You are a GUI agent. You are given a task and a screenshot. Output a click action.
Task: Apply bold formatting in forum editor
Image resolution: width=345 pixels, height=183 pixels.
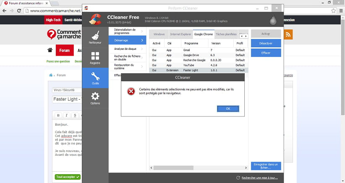(58, 115)
